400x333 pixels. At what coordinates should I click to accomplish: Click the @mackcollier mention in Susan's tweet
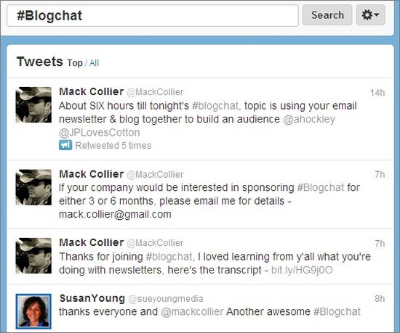[192, 312]
